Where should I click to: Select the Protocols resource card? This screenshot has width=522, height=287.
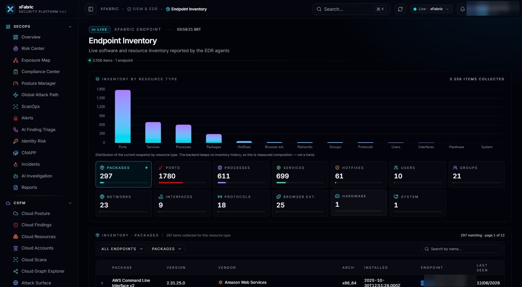(241, 203)
